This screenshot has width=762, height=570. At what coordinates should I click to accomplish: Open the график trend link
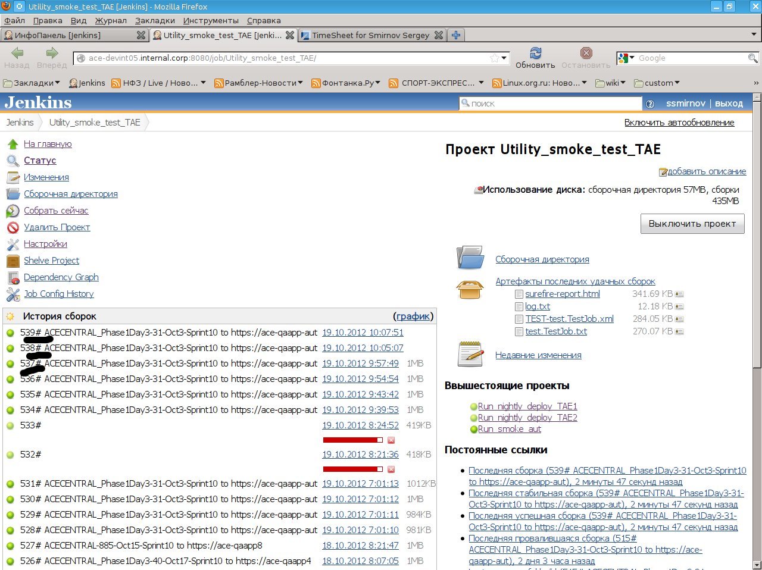tap(413, 317)
